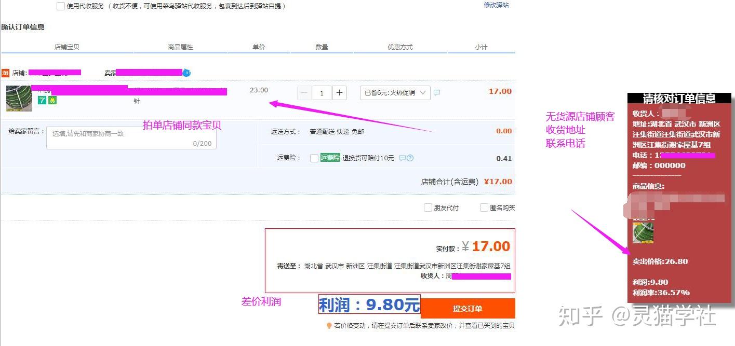The width and height of the screenshot is (735, 346).
Task: Click the orange location pin icon before 若价格变动
Action: [329, 326]
